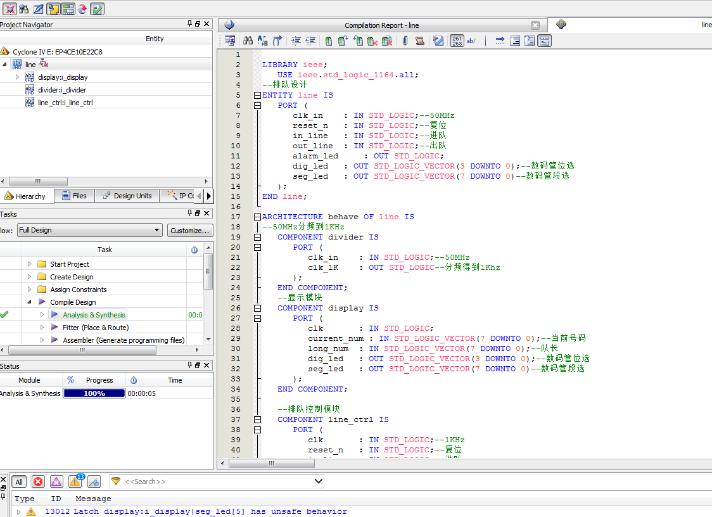Collapse the ENTITY line code fold marker
712x517 pixels.
257,95
